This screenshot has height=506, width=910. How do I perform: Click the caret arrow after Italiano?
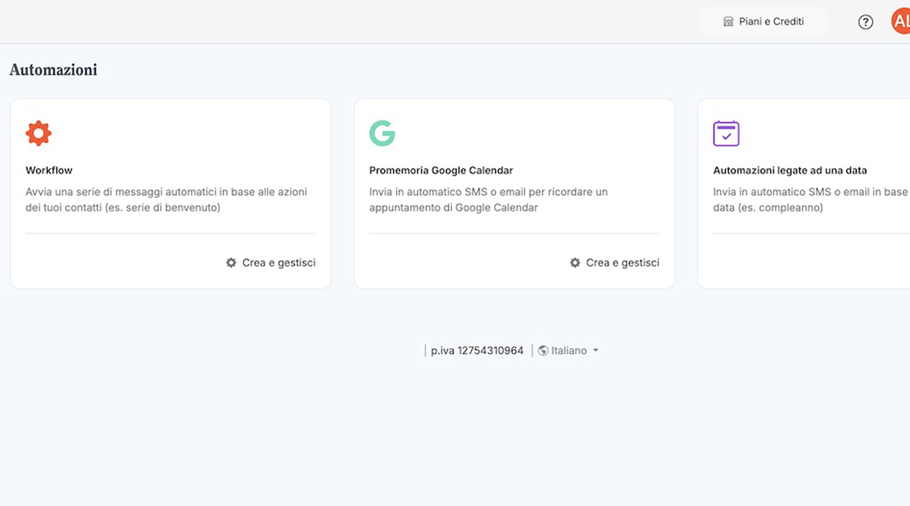596,350
